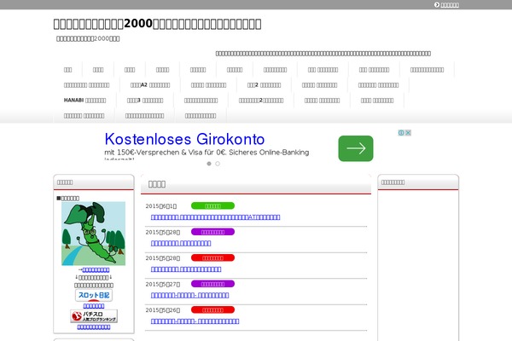Close the Girokonto banner ad with the X icon
This screenshot has width=512, height=341.
click(x=408, y=133)
